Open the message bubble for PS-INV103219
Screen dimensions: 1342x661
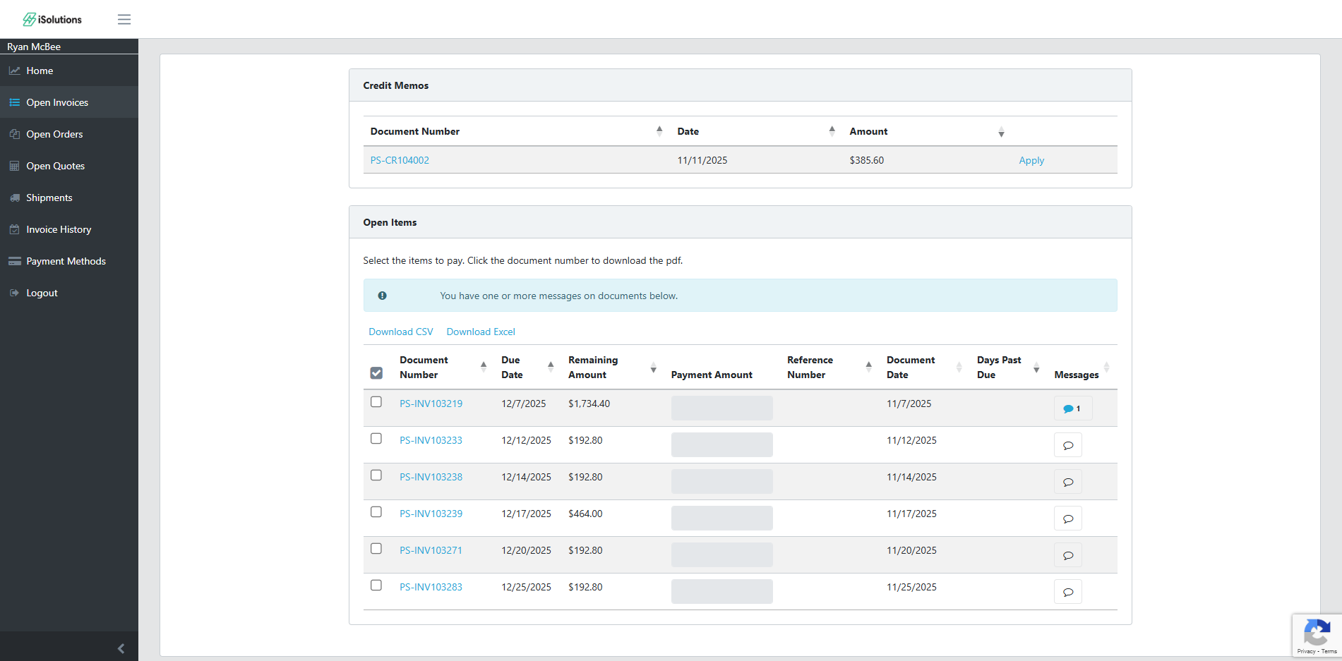[1072, 408]
